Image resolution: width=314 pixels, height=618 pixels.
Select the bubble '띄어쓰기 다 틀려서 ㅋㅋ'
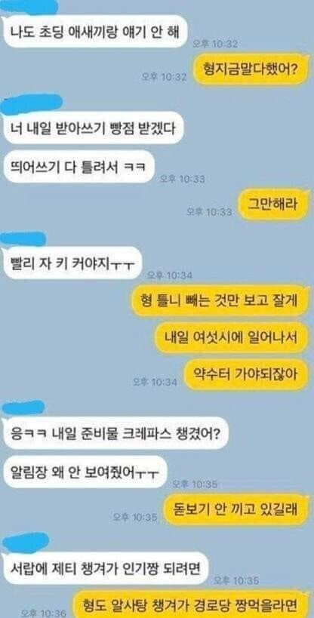pos(78,167)
